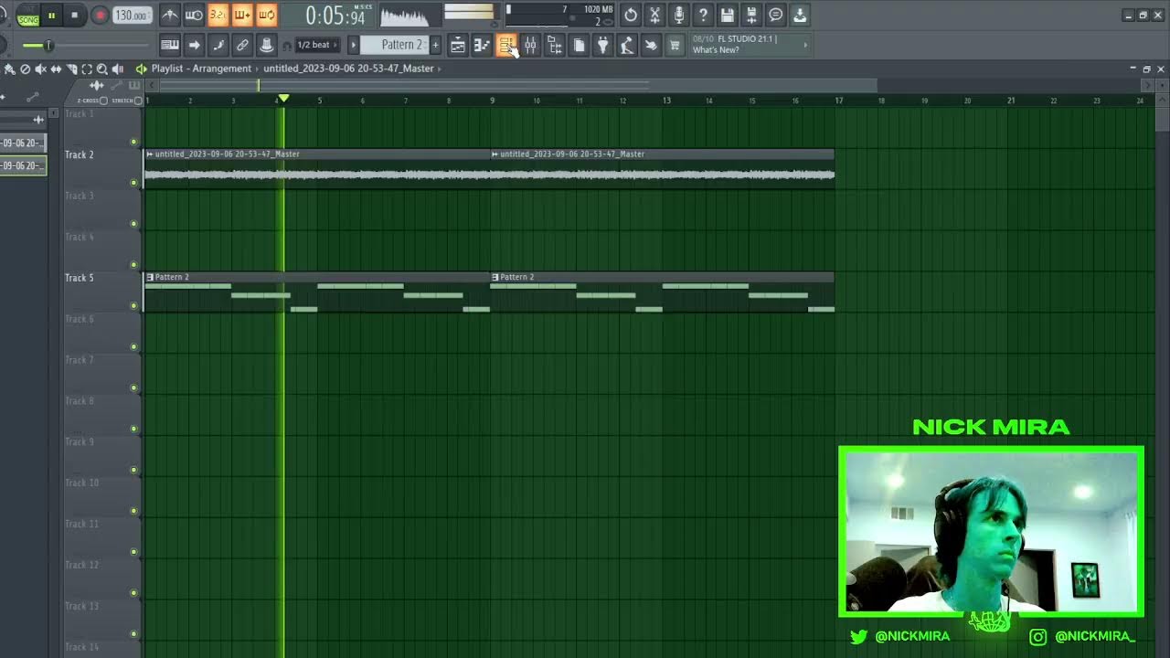This screenshot has width=1170, height=658.
Task: Mute Track 2 with its green LED
Action: click(133, 183)
